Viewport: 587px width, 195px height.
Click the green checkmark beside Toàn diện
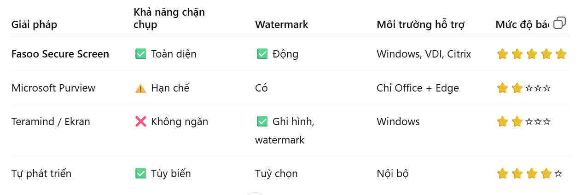[141, 54]
